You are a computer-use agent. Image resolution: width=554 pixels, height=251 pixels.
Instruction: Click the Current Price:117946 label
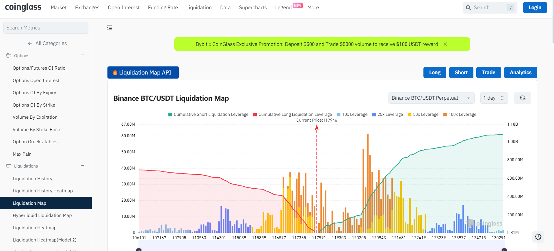pyautogui.click(x=317, y=120)
